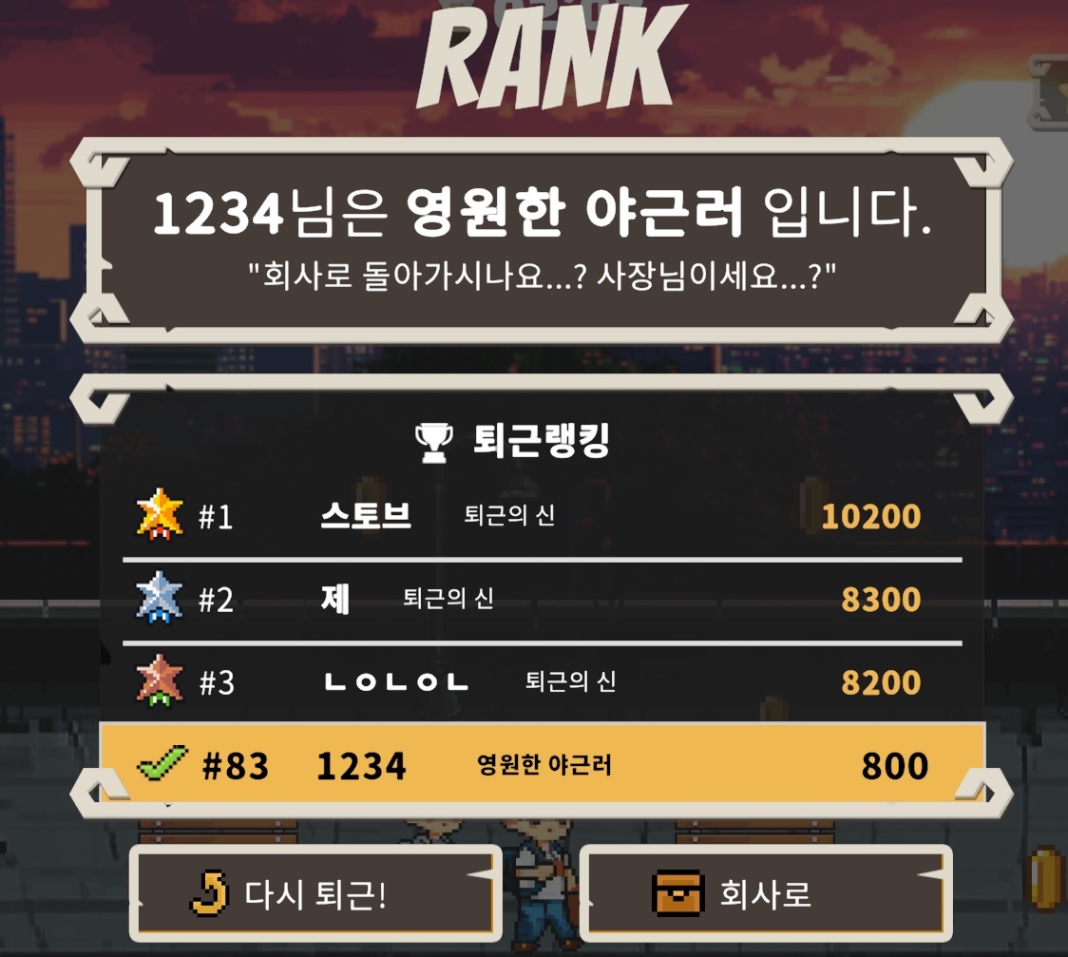The image size is (1068, 957).
Task: Click the yellow retry arrow icon
Action: tap(208, 893)
